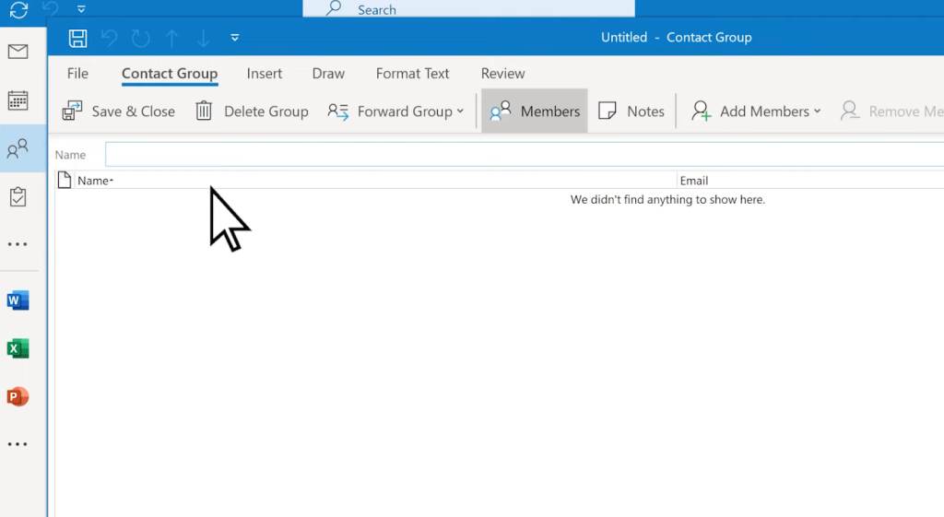Screen dimensions: 944x517
Task: Click the Save floppy disk icon
Action: coord(78,38)
